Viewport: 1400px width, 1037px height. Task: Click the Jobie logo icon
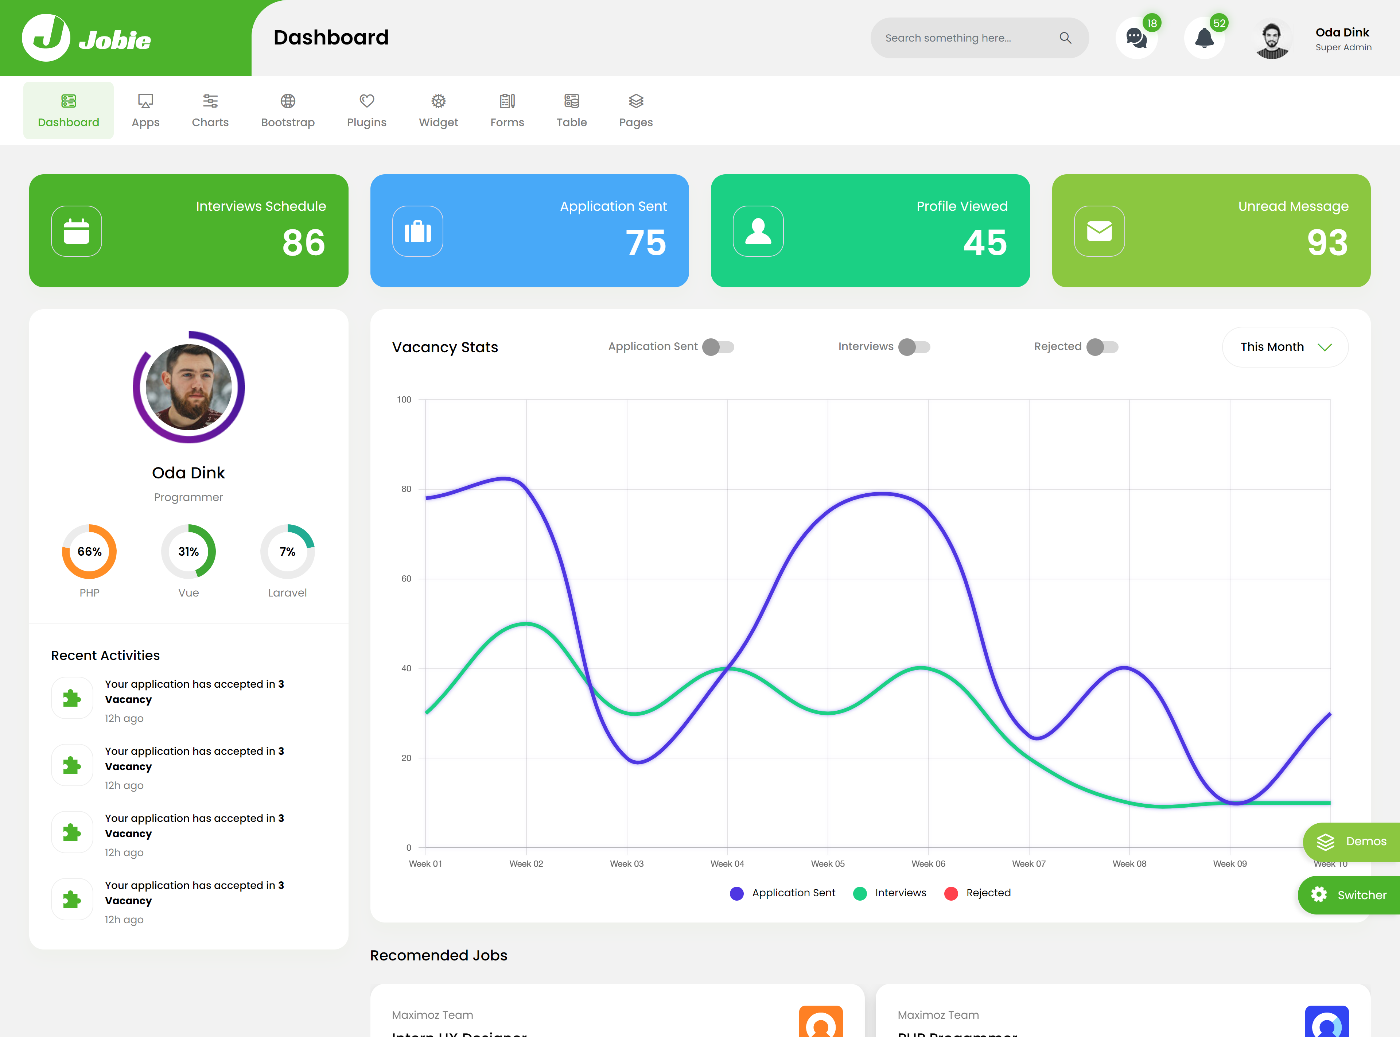(46, 38)
